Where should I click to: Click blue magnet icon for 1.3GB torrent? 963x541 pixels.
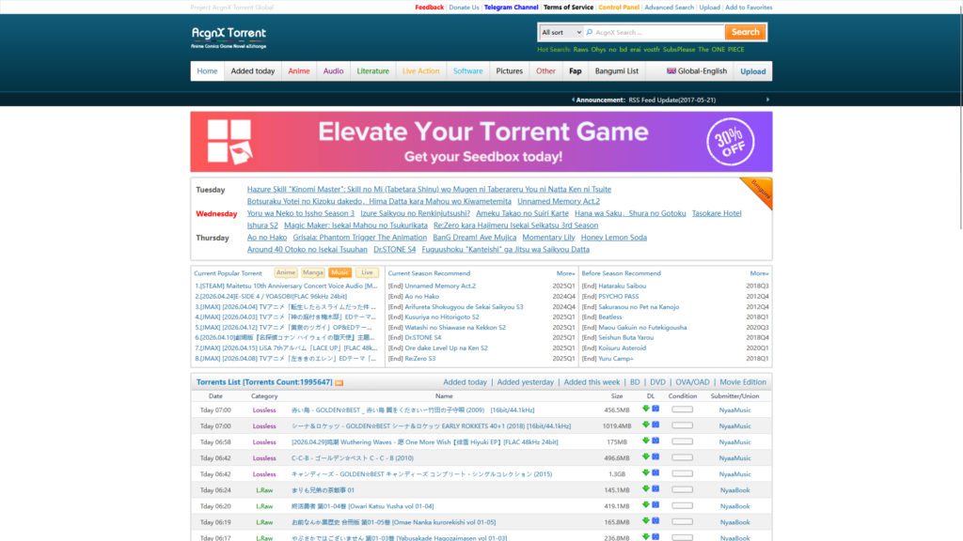tap(655, 472)
